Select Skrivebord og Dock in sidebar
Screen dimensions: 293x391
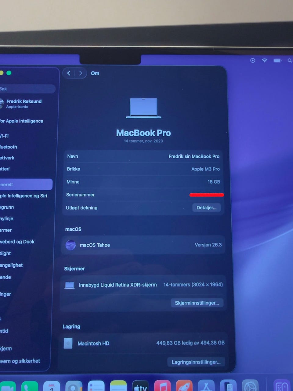(17, 242)
